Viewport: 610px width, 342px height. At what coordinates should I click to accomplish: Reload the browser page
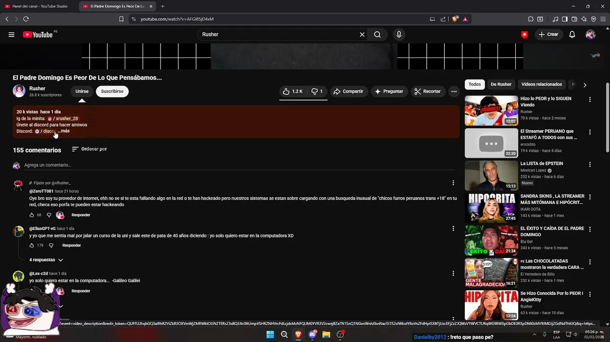point(26,19)
